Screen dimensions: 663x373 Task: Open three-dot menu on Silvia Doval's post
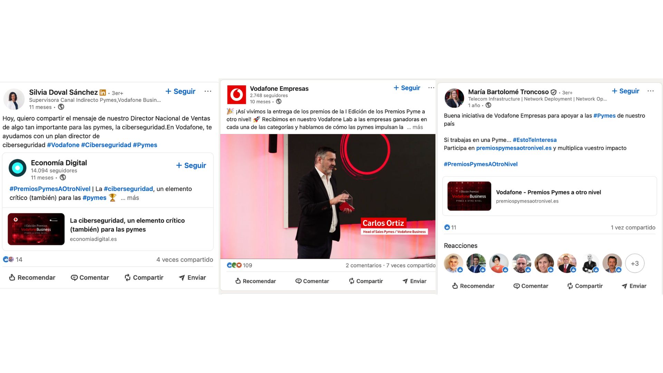[208, 91]
